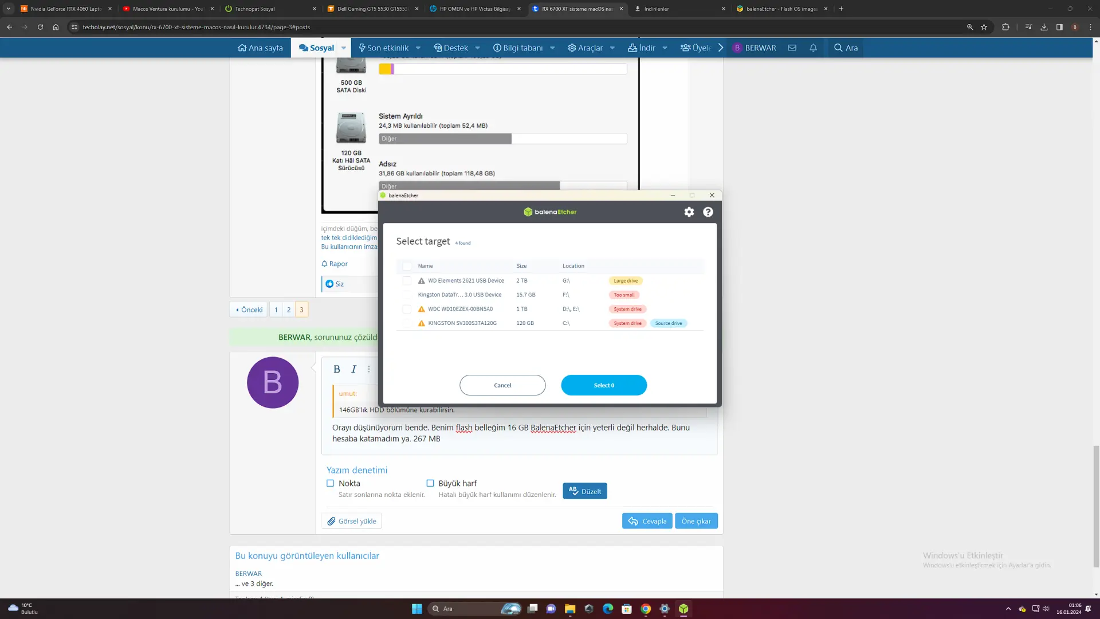Open balenaEtcher help question mark
The height and width of the screenshot is (619, 1100).
708,212
